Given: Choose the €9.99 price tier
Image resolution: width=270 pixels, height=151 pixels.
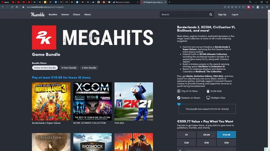Looking at the screenshot, I should click(x=206, y=135).
